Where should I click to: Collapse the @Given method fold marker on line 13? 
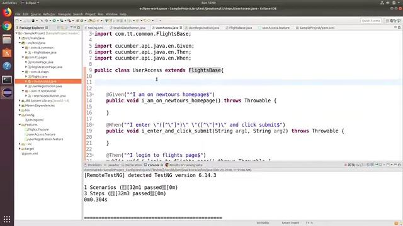[x=93, y=95]
